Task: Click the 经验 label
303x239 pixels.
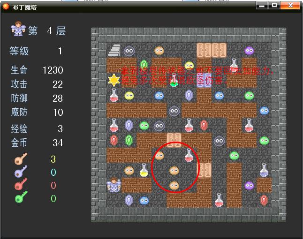Action: tap(19, 128)
